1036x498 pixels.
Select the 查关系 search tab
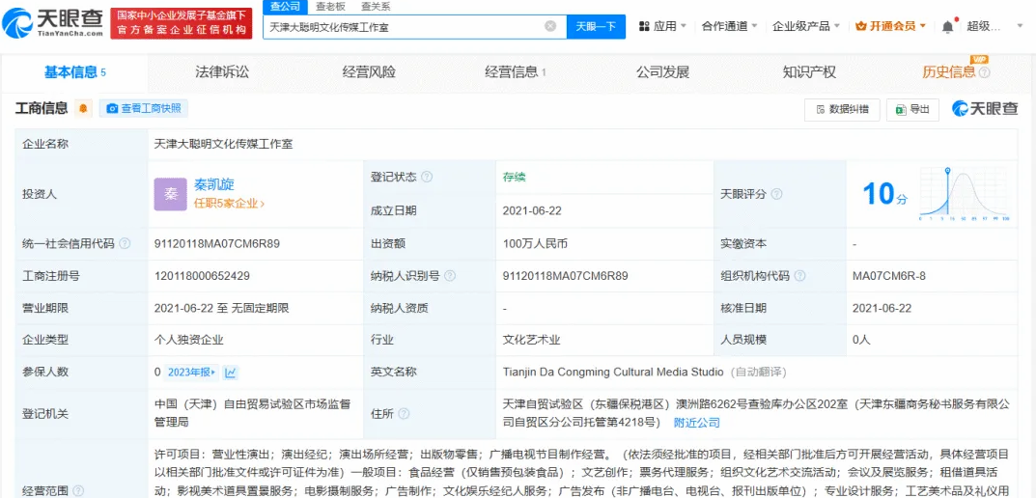pos(376,7)
